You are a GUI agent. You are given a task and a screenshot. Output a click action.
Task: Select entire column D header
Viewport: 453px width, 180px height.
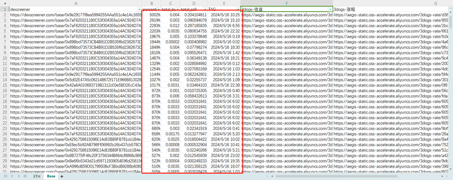pos(194,3)
